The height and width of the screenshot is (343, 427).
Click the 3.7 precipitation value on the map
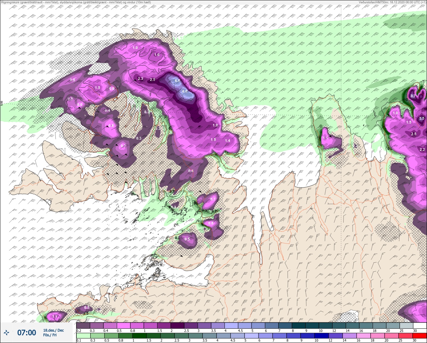[x=413, y=96]
